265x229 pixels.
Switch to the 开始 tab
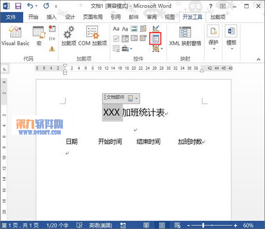pyautogui.click(x=33, y=17)
